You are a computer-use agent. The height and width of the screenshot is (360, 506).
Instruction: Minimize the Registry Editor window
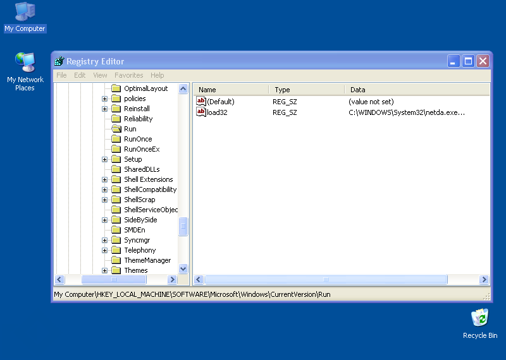click(453, 61)
